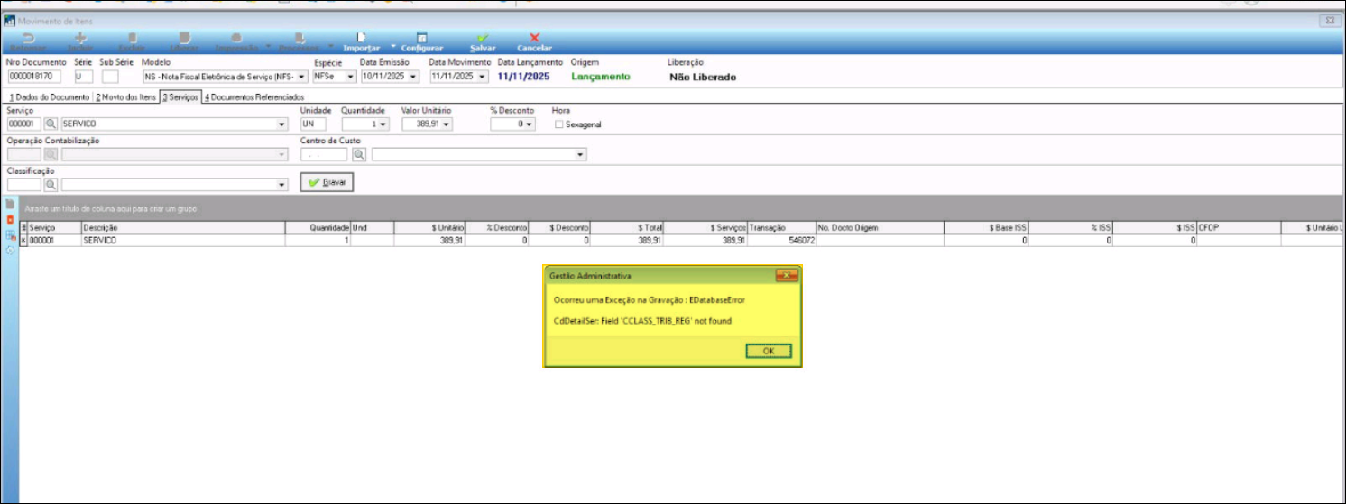Click the Serviço search magnifier icon
The width and height of the screenshot is (1346, 504).
[51, 124]
